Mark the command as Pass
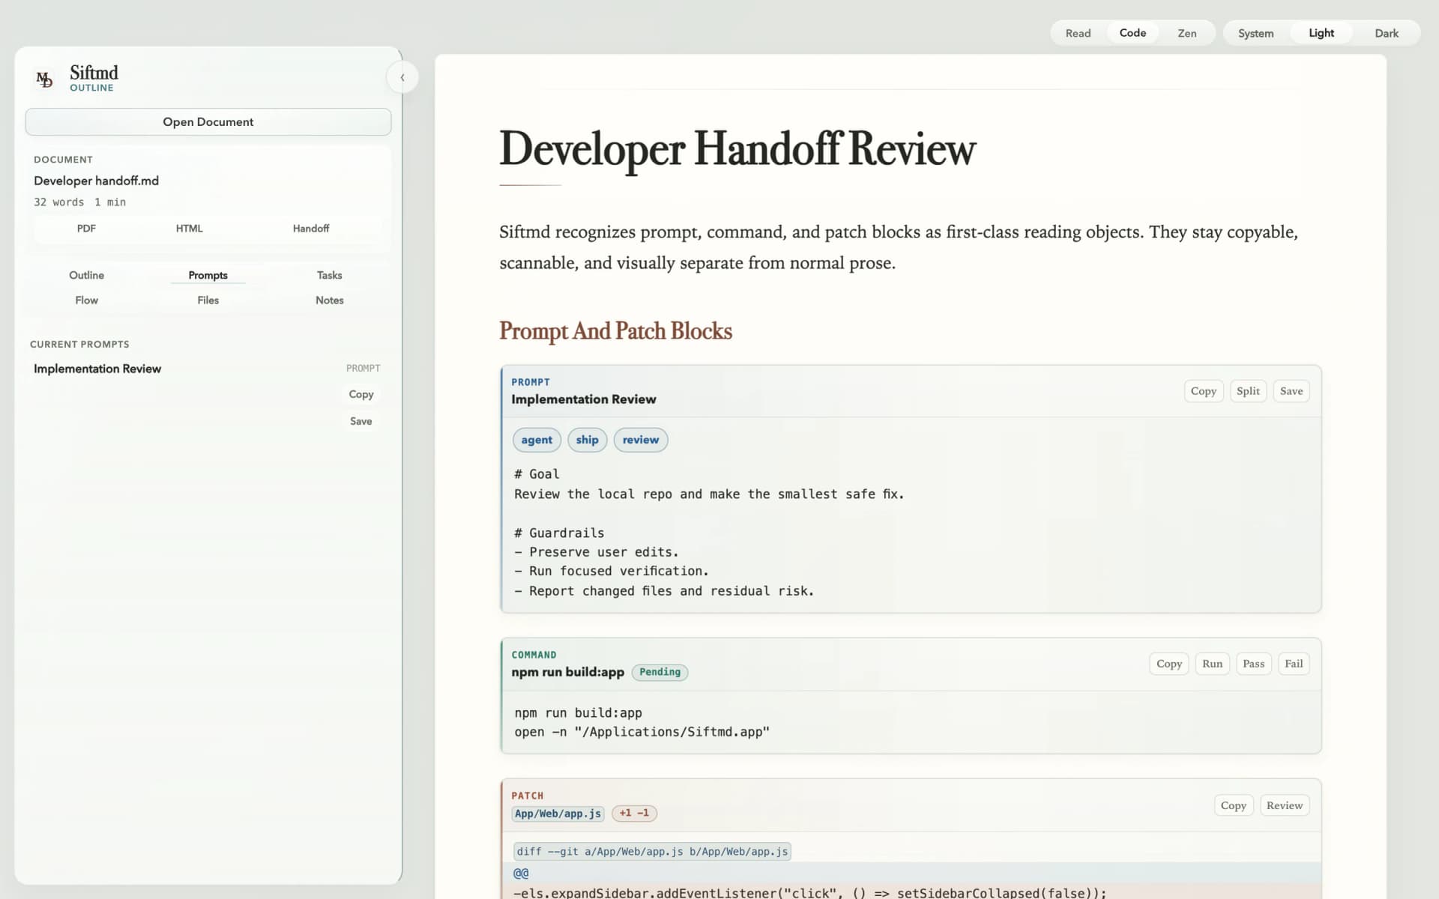This screenshot has height=899, width=1439. (1253, 664)
